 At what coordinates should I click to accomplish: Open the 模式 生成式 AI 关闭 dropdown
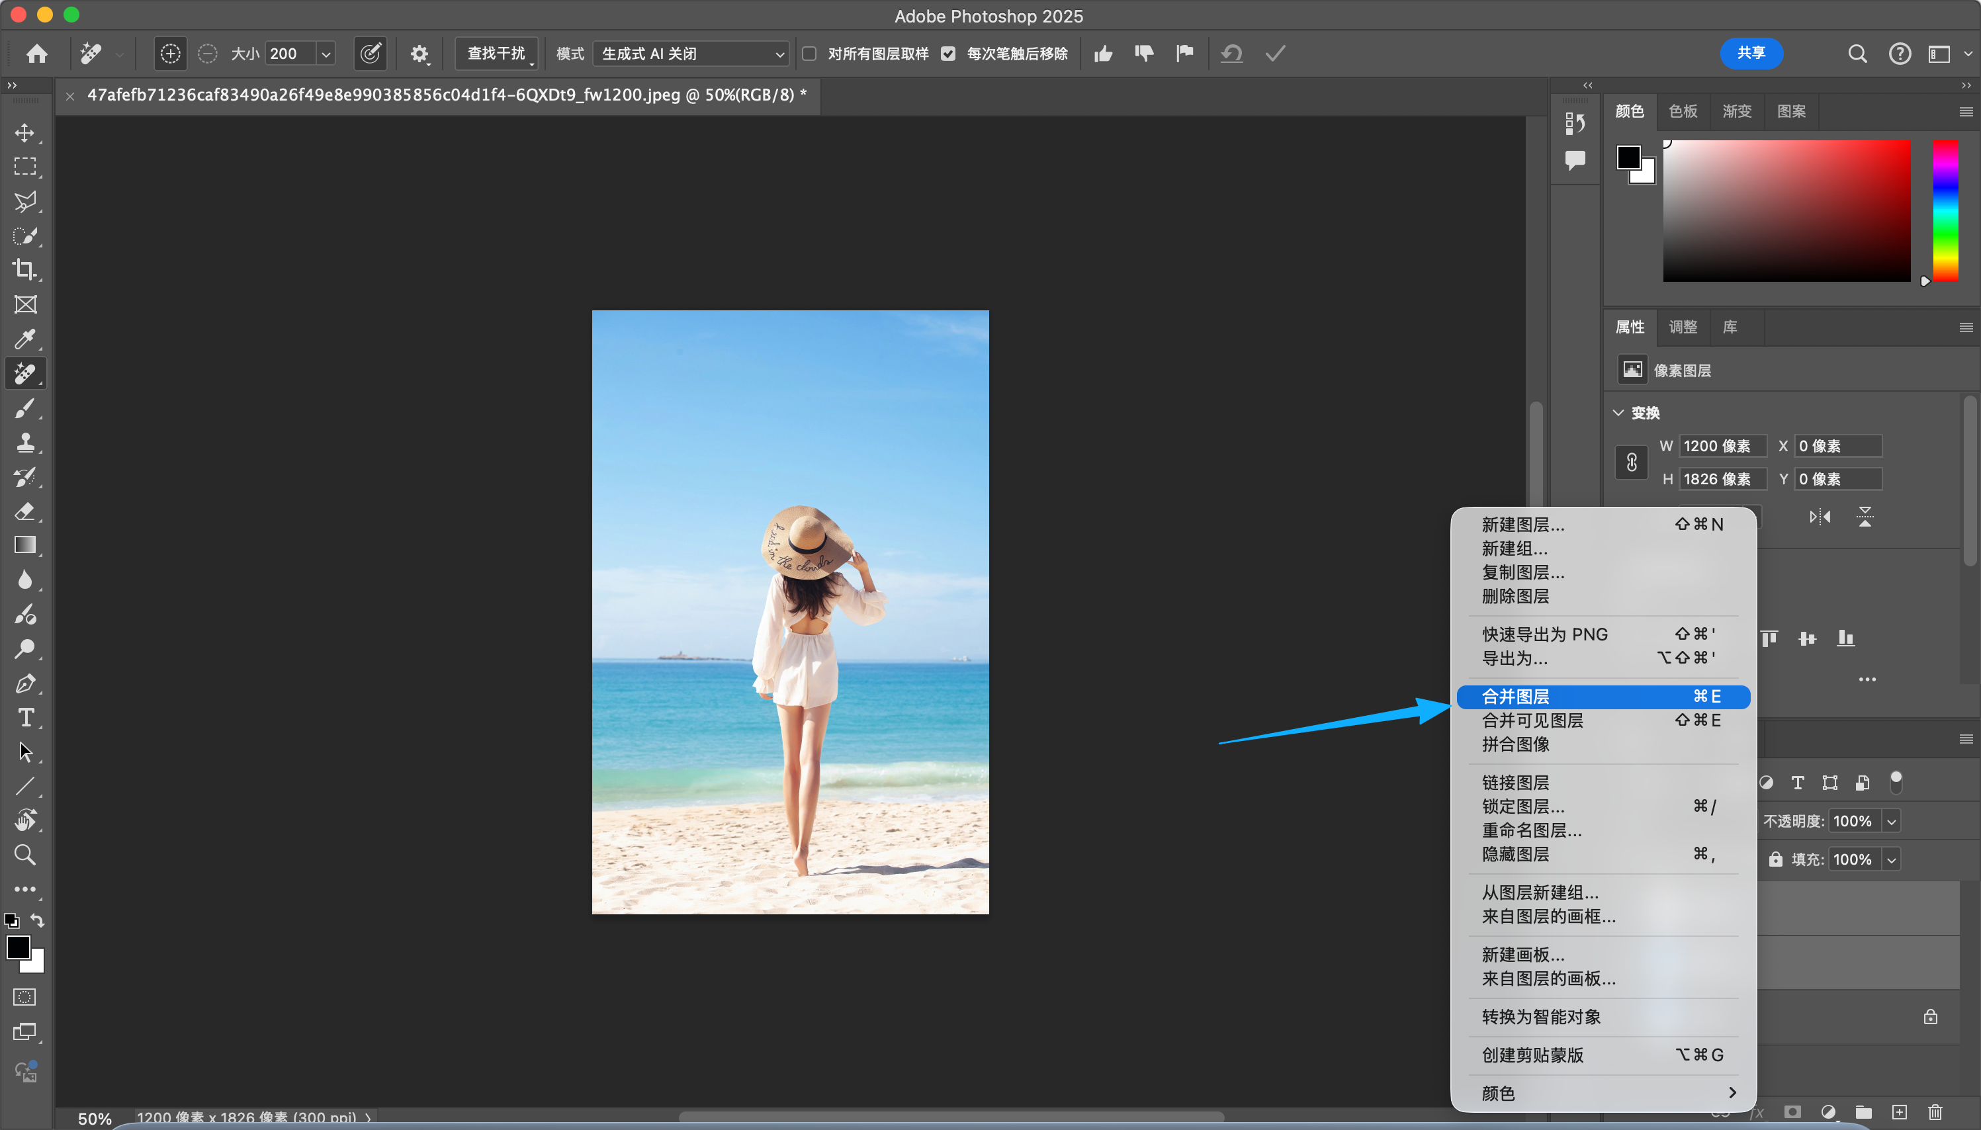[x=691, y=54]
